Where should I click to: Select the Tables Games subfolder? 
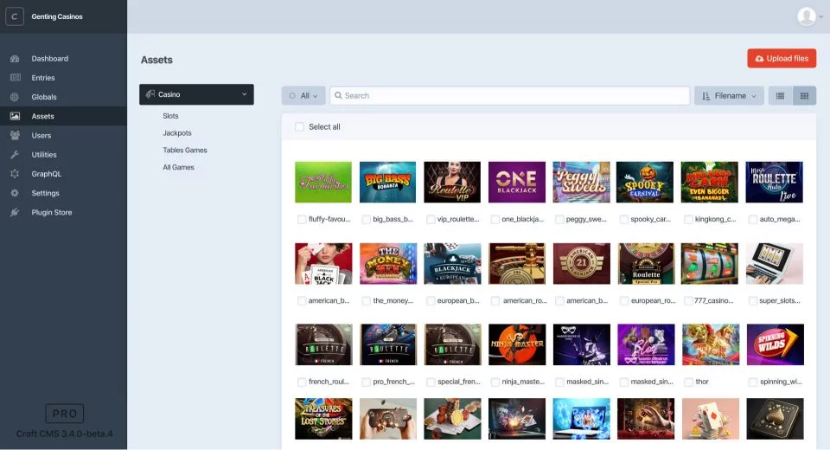point(185,150)
